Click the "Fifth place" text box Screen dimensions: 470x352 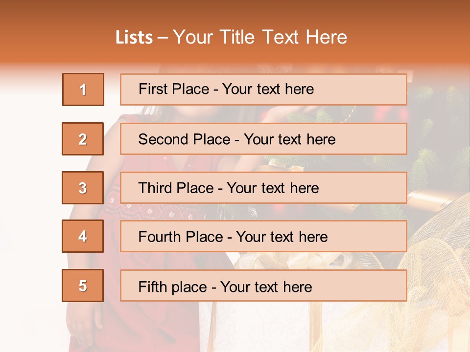click(x=263, y=286)
